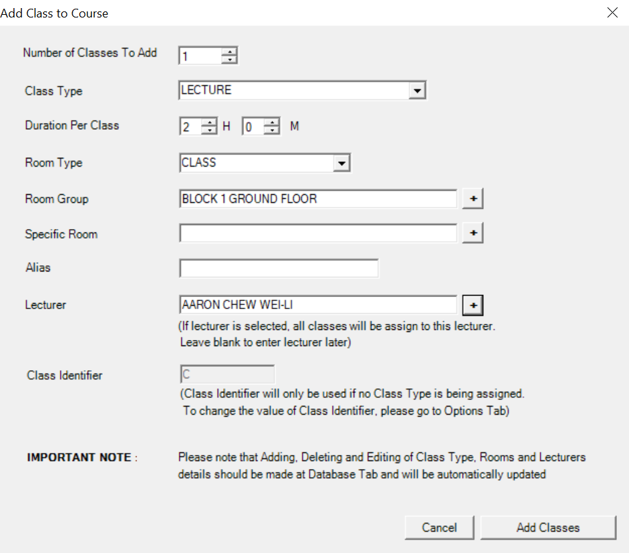Click the Room Group text field
629x553 pixels.
pyautogui.click(x=318, y=199)
